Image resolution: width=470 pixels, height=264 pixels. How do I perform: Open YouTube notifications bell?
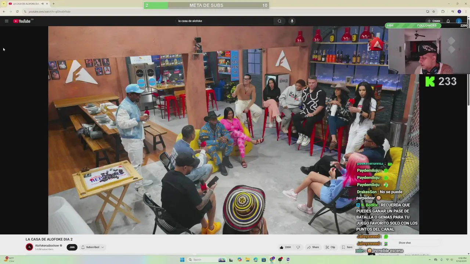448,21
